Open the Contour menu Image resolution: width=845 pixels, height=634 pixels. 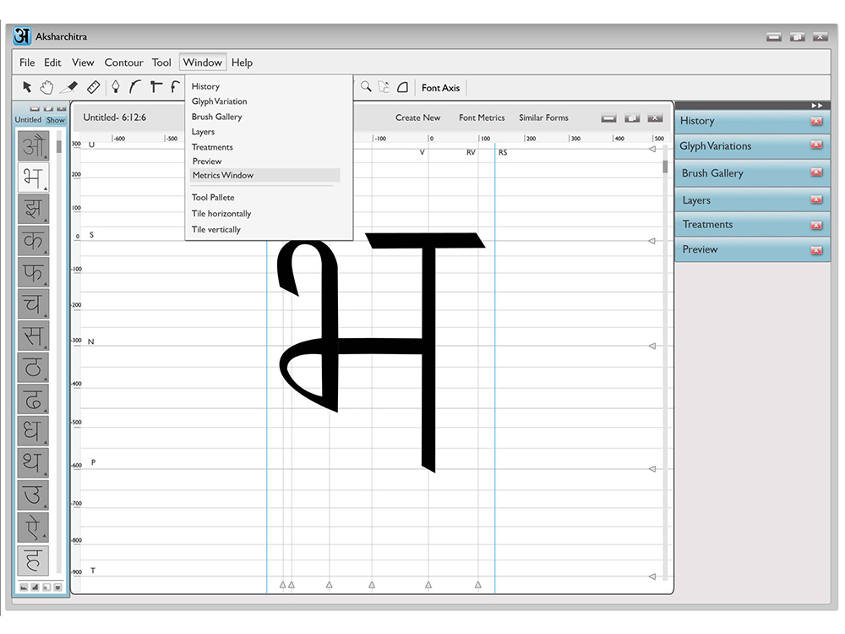[124, 63]
